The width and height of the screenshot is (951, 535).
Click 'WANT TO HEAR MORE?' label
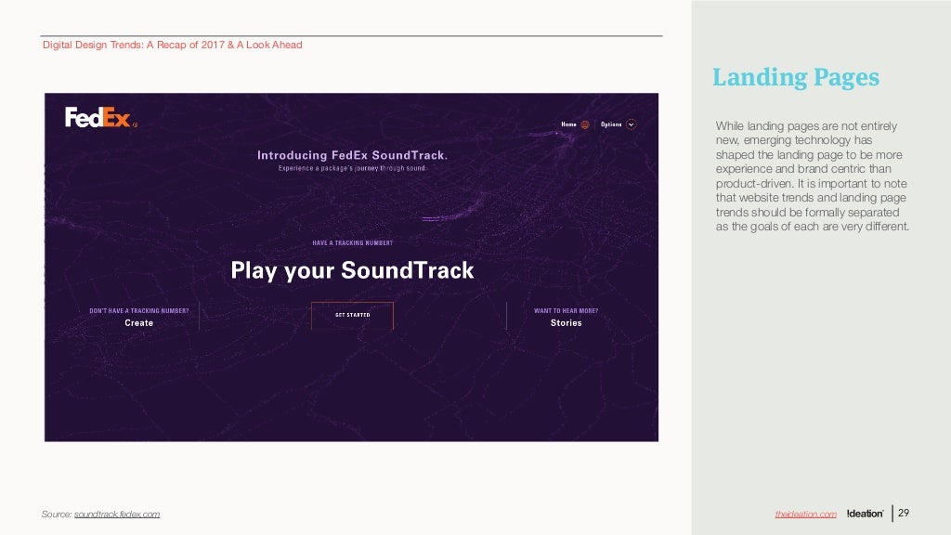[566, 311]
